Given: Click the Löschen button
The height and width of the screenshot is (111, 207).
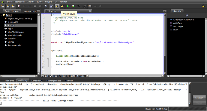Looking at the screenshot, I should pos(199,98).
